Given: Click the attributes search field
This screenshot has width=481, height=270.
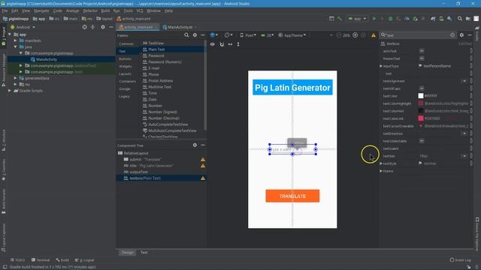Looking at the screenshot, I should (x=418, y=35).
